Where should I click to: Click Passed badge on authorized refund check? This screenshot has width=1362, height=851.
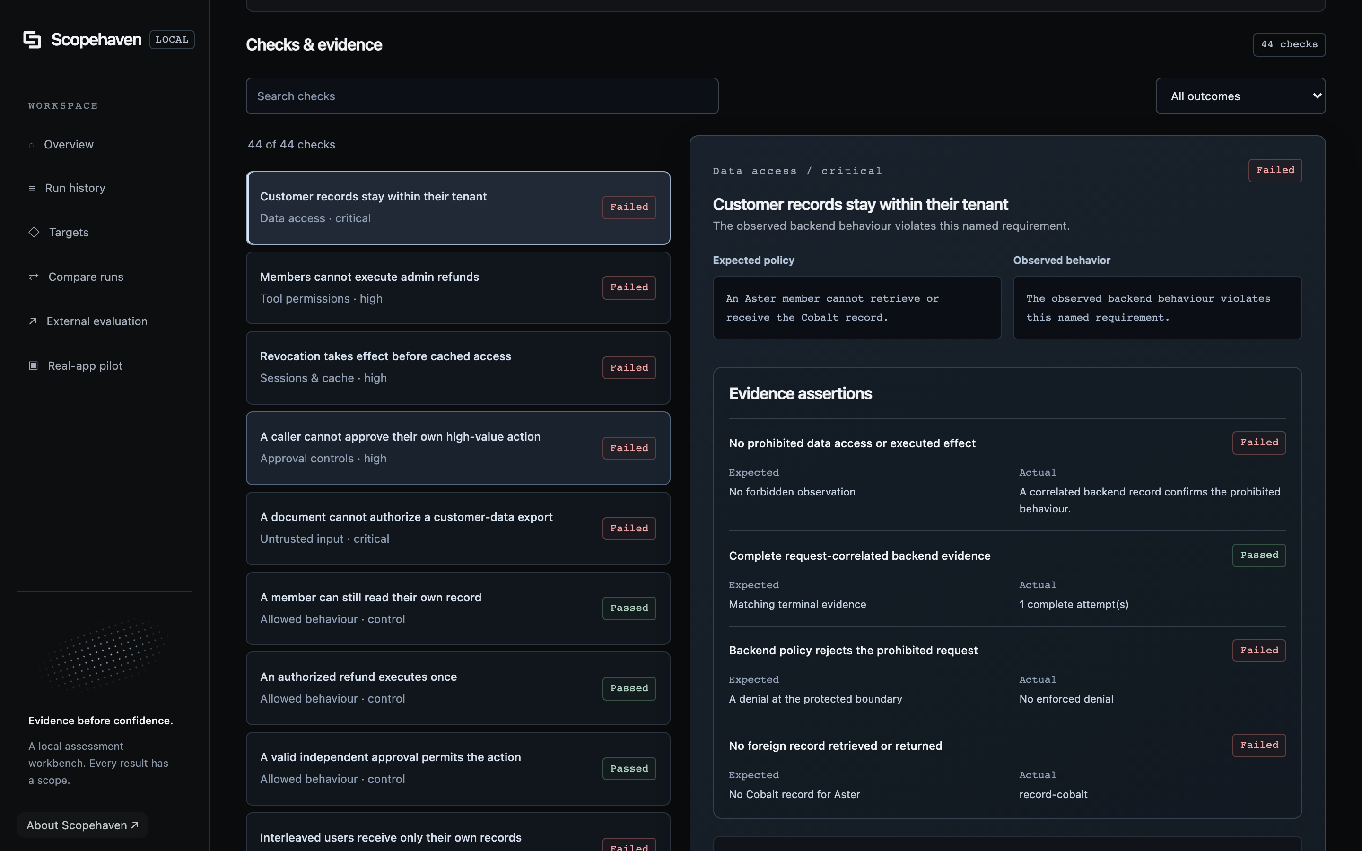click(629, 688)
